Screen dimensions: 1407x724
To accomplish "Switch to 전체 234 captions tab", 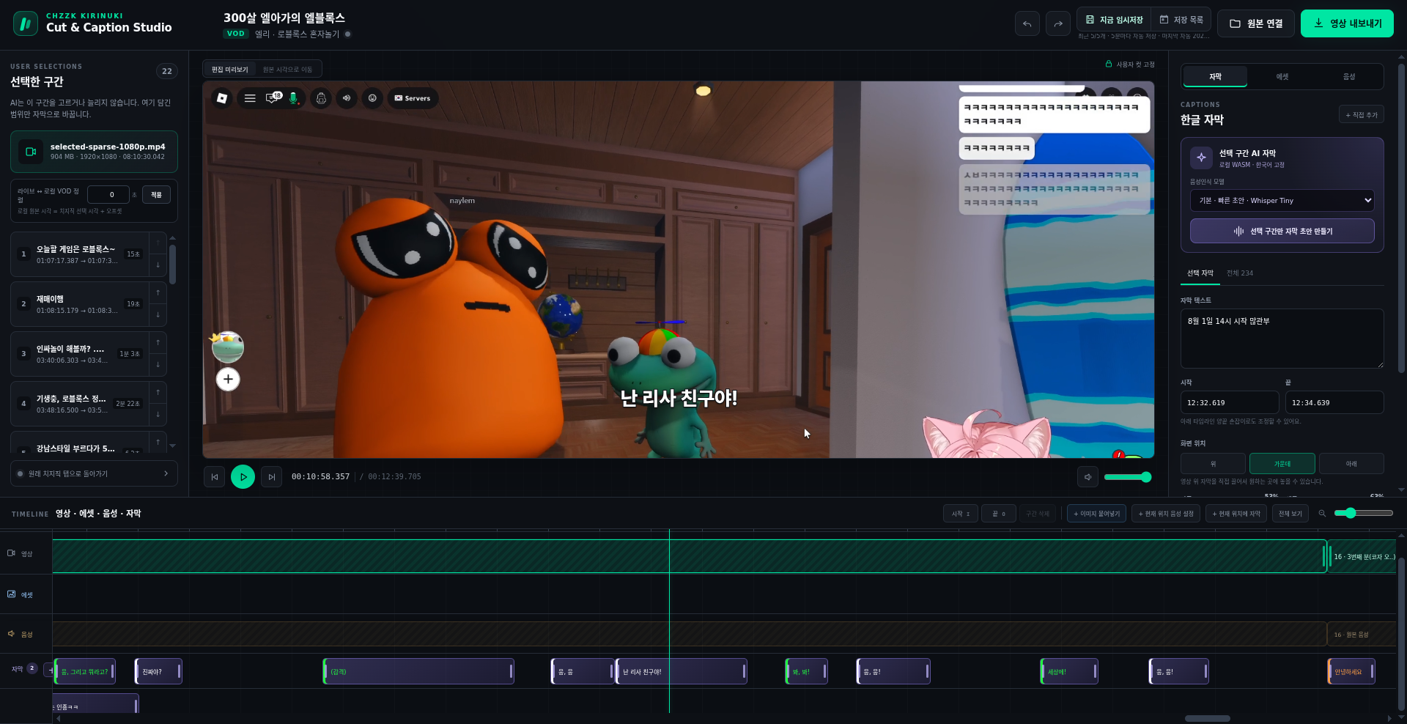I will 1240,273.
